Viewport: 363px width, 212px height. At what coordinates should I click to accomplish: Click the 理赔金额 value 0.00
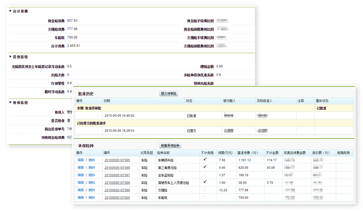[220, 66]
